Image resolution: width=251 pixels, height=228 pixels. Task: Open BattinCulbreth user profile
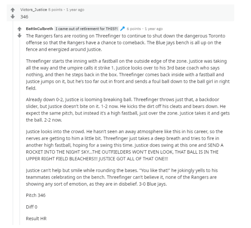pos(39,29)
